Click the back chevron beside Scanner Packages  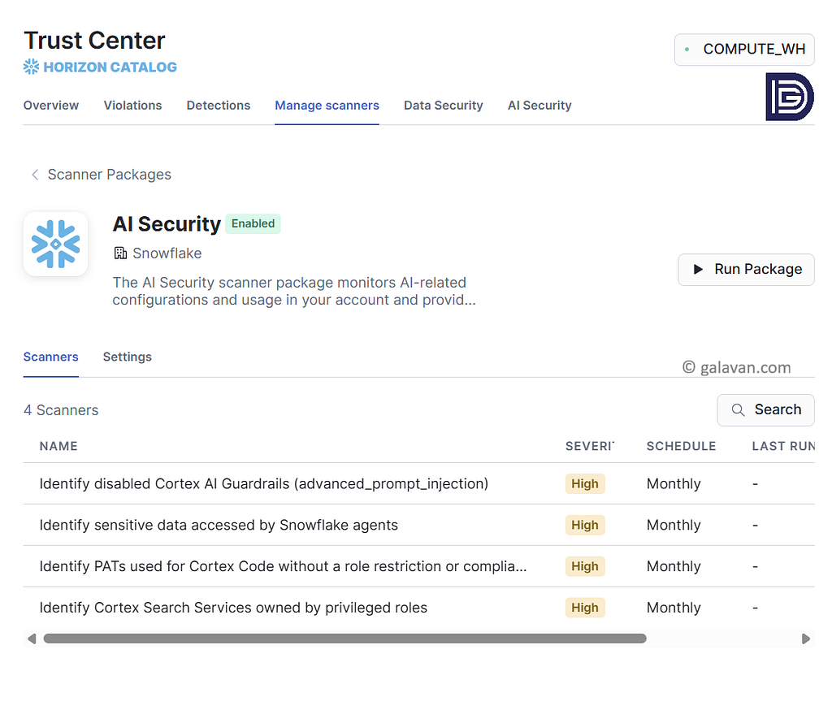[35, 175]
